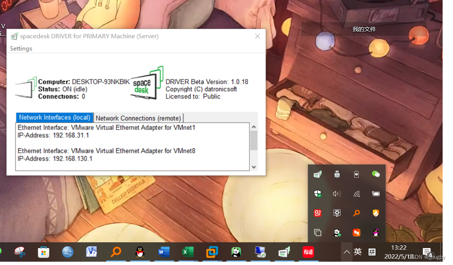453x265 pixels.
Task: Click the spacedesk logo in the window
Action: [x=147, y=83]
